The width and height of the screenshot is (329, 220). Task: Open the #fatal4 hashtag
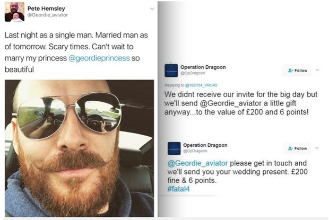coord(178,189)
